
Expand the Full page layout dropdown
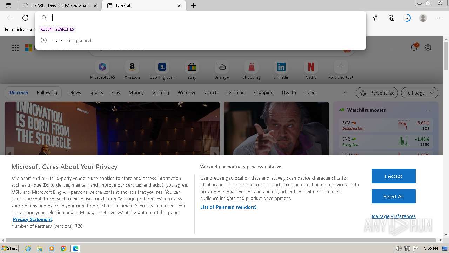420,93
